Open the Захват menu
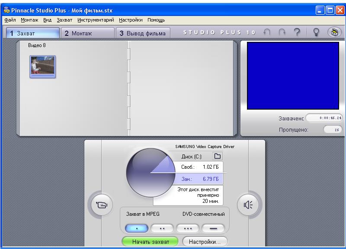 64,20
